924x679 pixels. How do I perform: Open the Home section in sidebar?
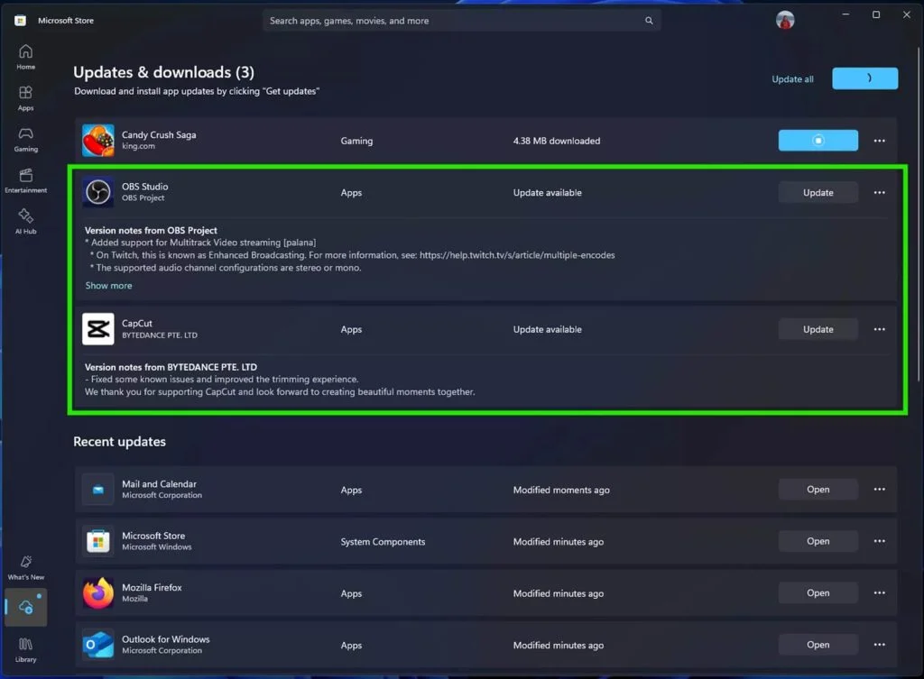coord(25,57)
